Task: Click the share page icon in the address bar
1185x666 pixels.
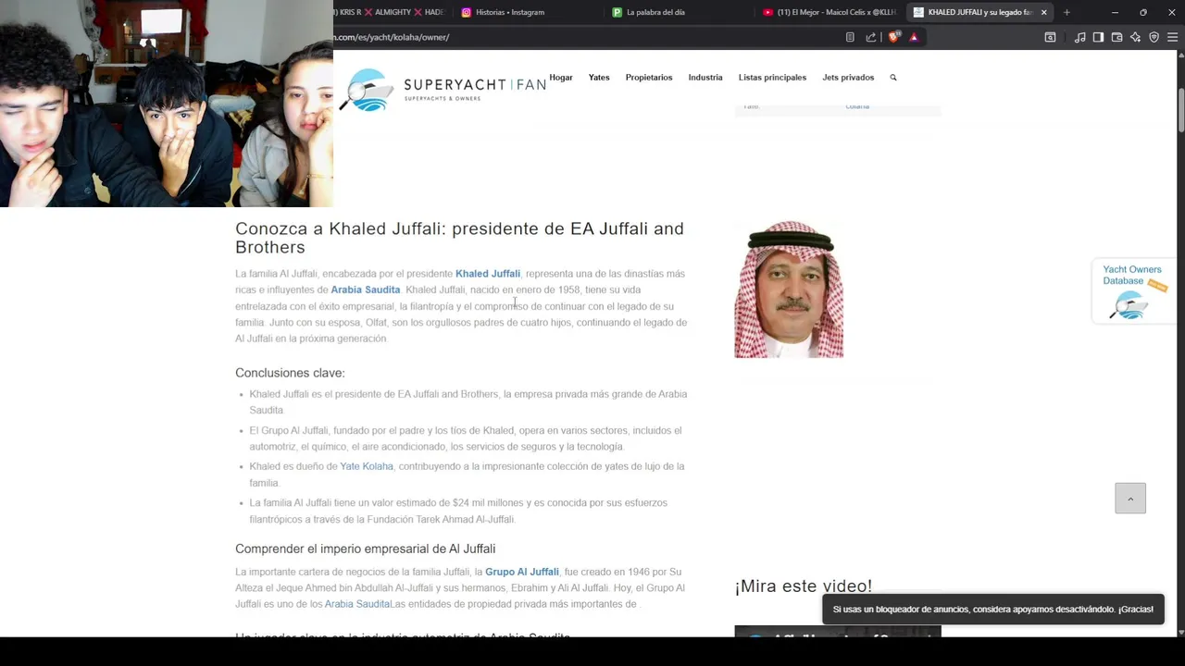Action: (x=870, y=37)
